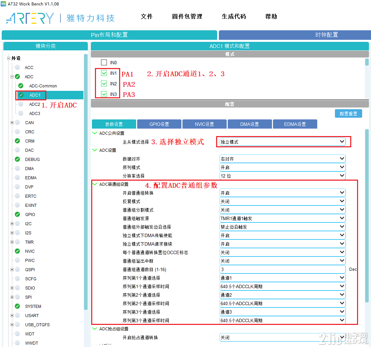
Task: Open the 序列第1个通道选择 dropdown
Action: pyautogui.click(x=283, y=278)
